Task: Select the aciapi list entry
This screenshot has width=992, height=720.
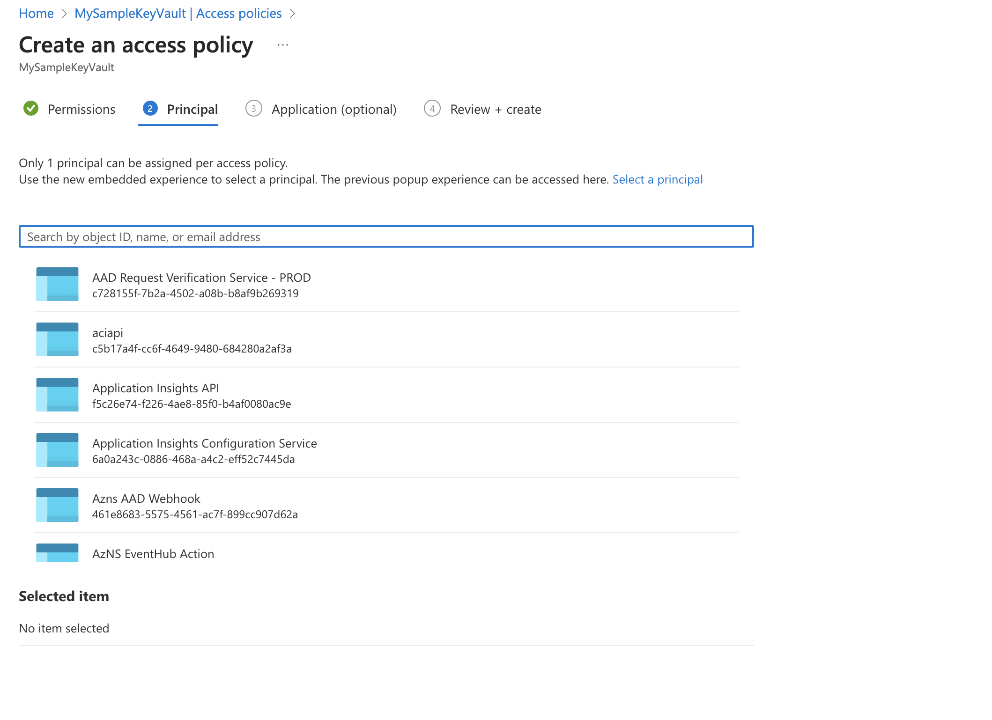Action: (192, 340)
